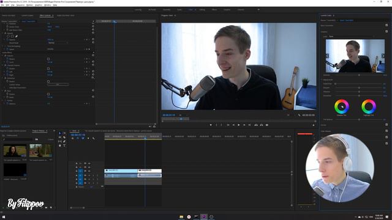
Task: Toggle Snap in the timeline
Action: click(78, 139)
